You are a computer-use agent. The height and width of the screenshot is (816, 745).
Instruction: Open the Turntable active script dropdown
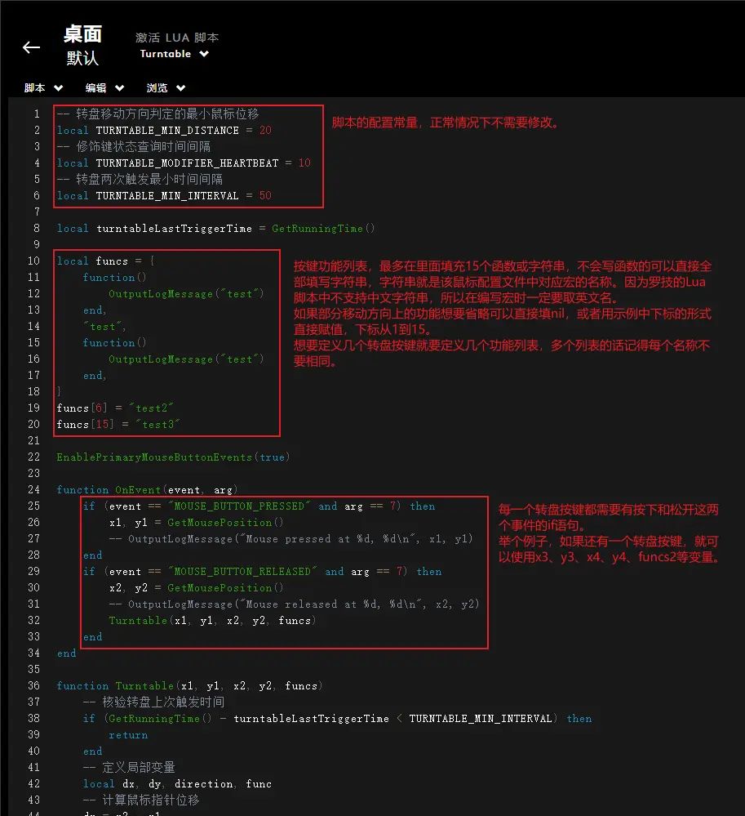[x=174, y=54]
